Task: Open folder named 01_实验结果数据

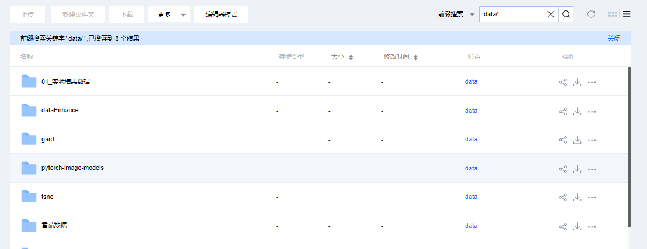Action: 65,81
